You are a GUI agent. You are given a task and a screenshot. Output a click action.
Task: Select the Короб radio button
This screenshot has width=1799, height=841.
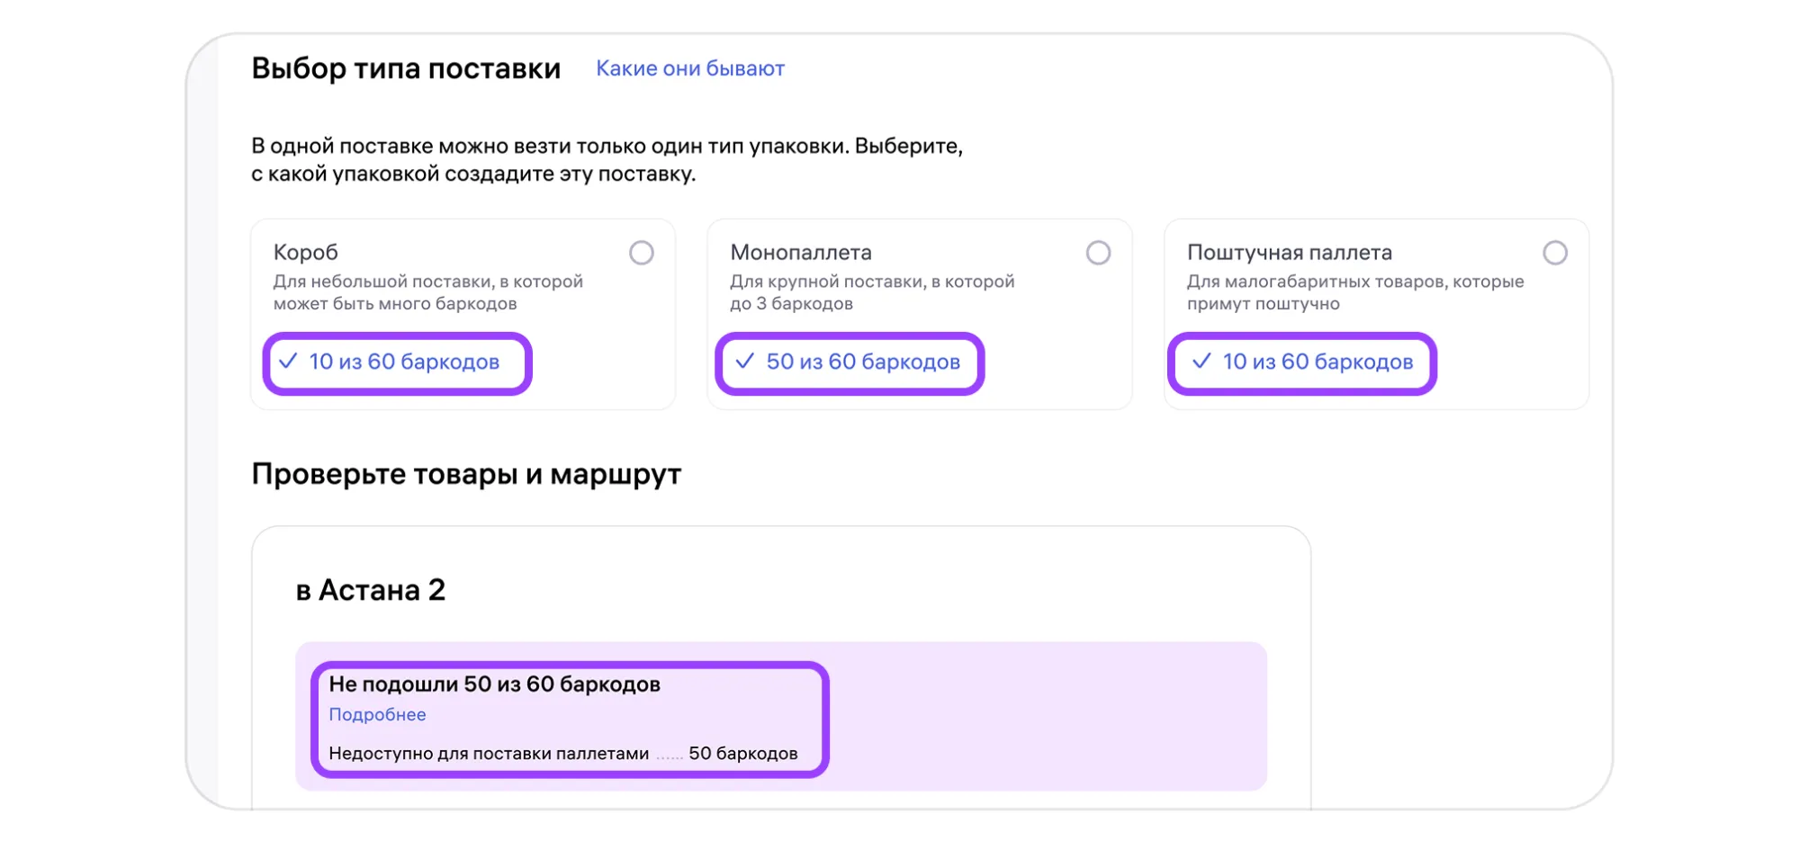click(x=642, y=253)
